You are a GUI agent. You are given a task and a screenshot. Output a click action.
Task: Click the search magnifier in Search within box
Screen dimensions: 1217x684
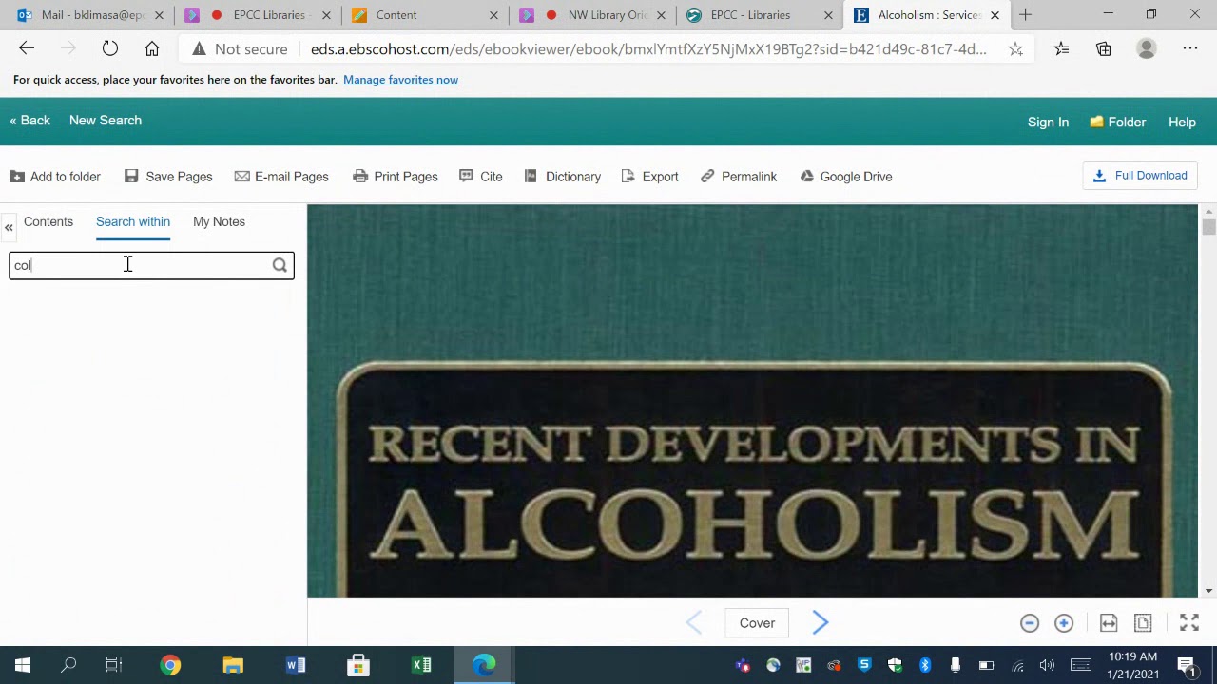(x=280, y=266)
